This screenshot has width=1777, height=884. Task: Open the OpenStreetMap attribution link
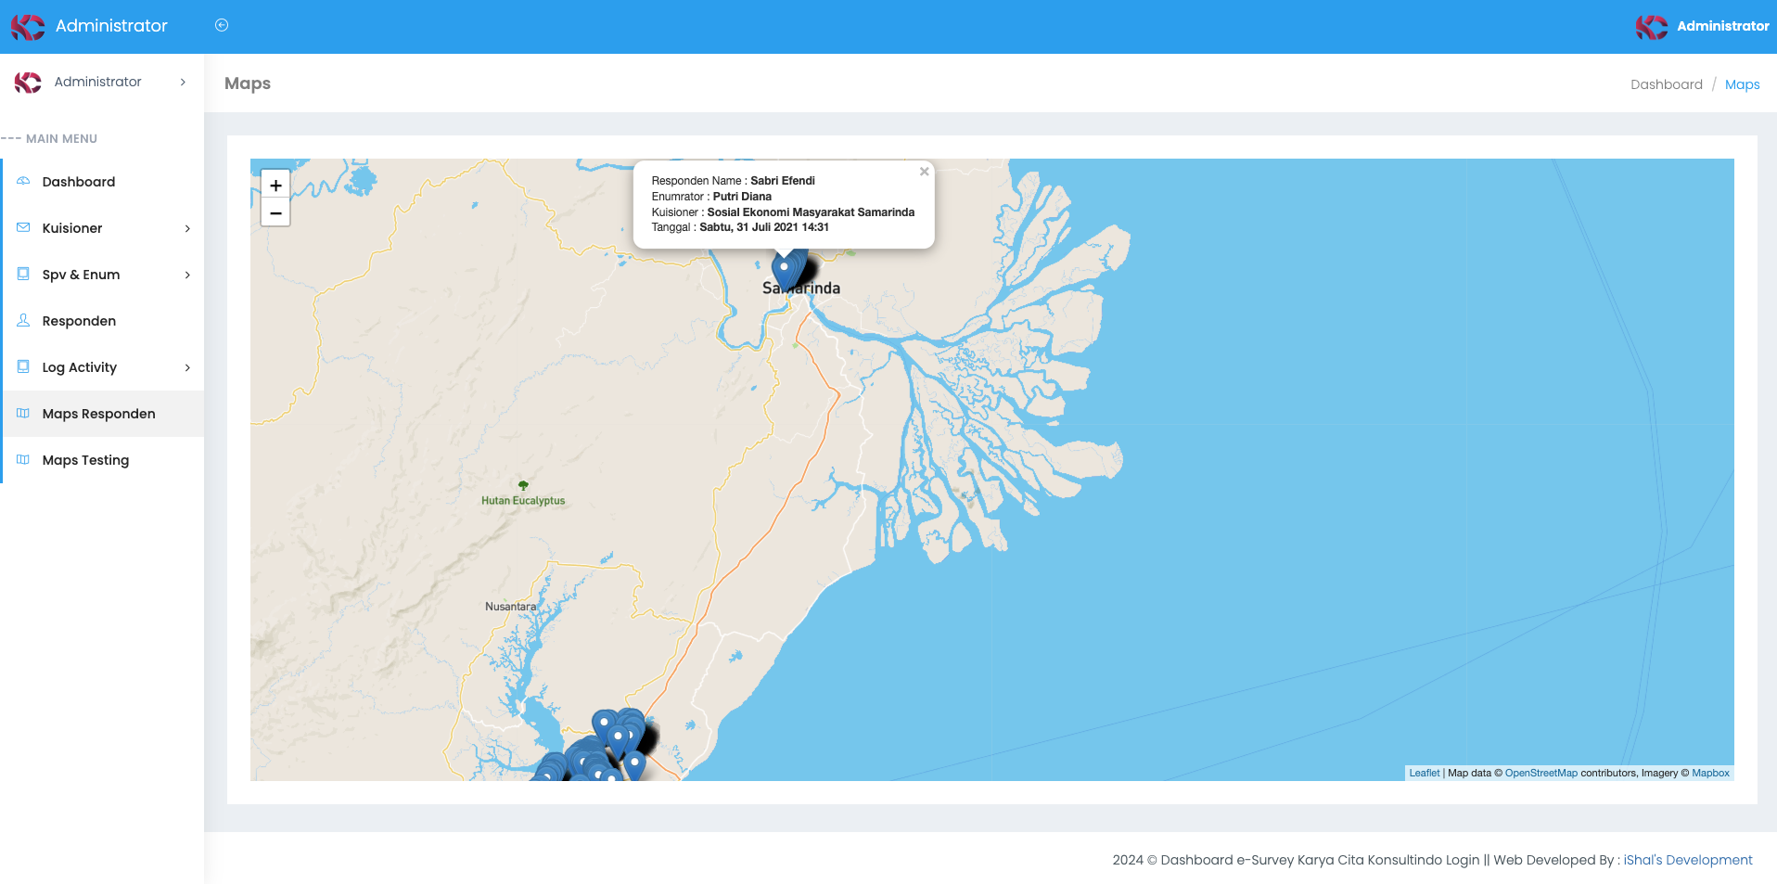(1540, 773)
